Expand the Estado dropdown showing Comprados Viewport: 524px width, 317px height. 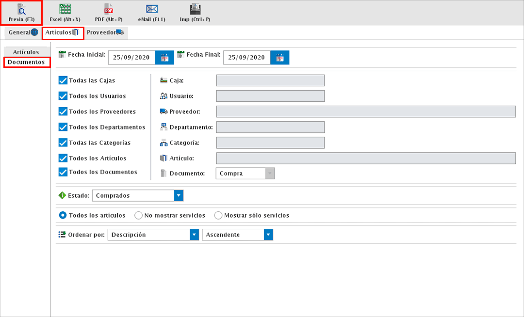point(179,196)
